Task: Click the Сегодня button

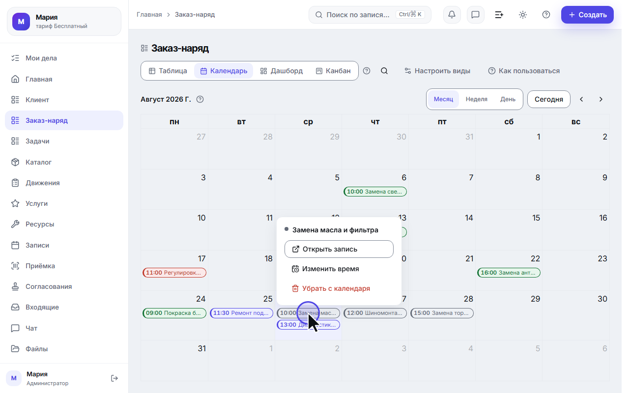Action: pyautogui.click(x=548, y=99)
